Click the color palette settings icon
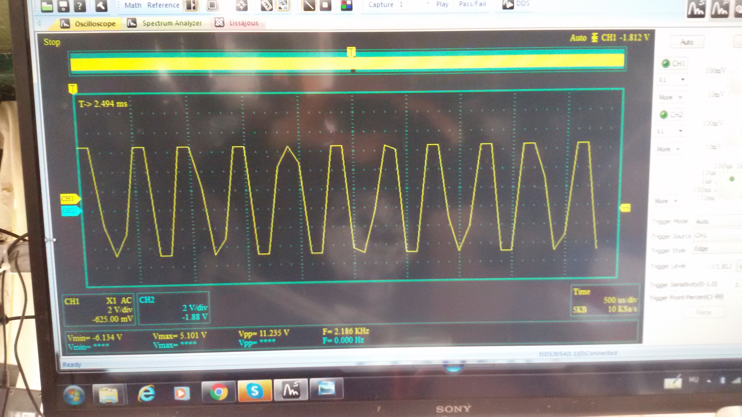This screenshot has height=417, width=742. pos(346,5)
